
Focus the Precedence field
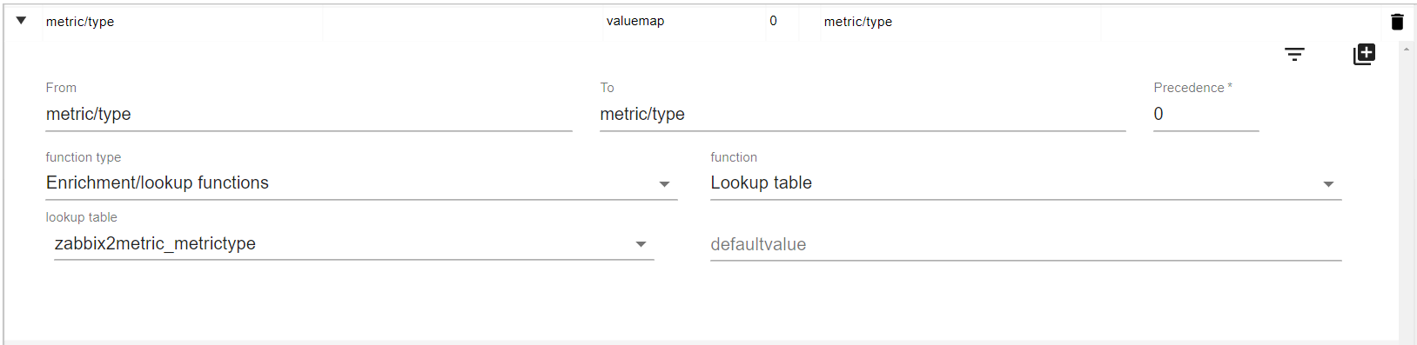coord(1205,115)
